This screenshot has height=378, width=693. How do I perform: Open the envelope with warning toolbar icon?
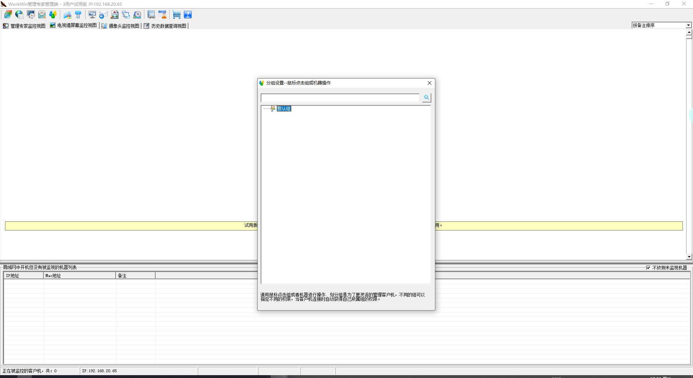click(42, 14)
